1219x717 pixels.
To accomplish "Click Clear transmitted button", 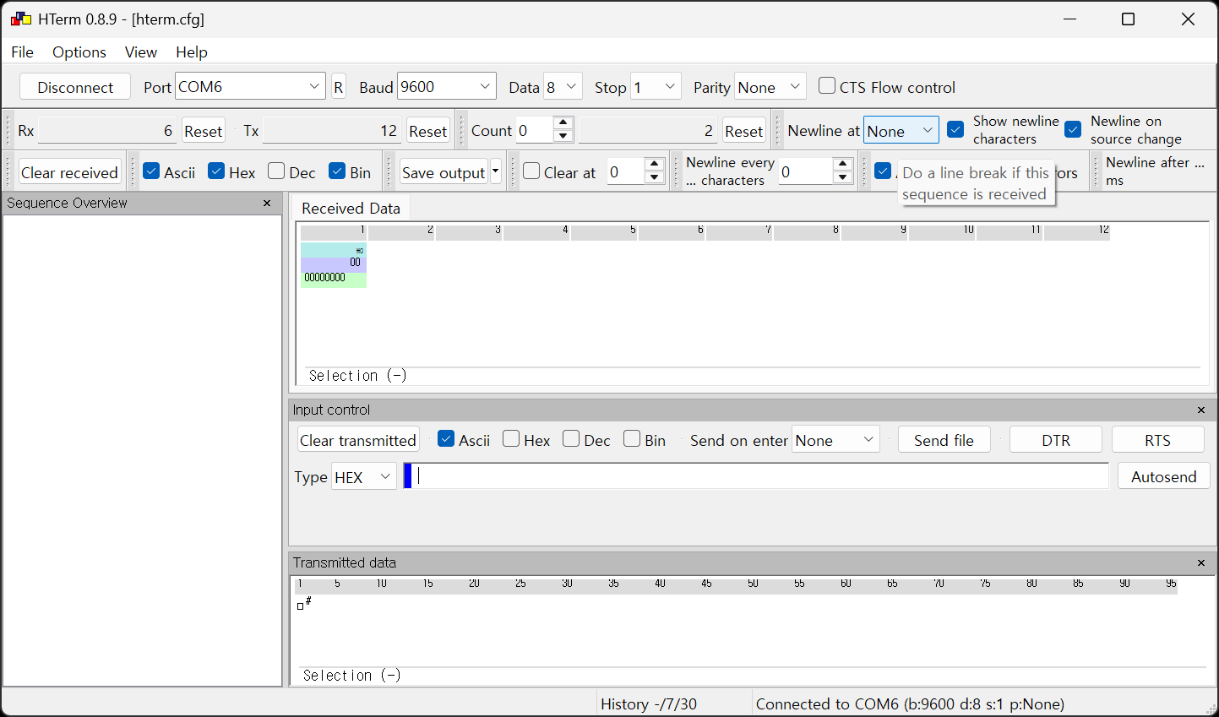I will [x=358, y=440].
